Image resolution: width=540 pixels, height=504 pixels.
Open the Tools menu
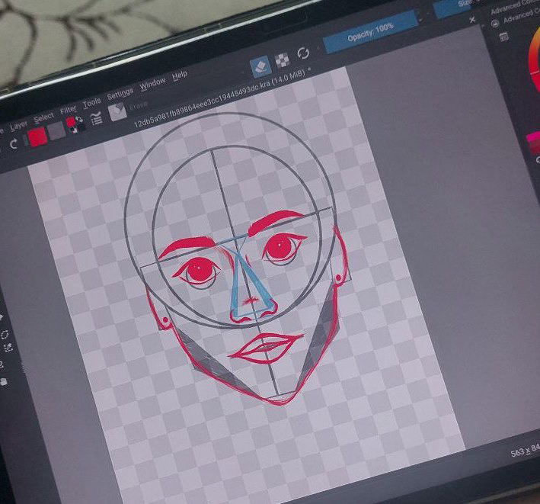coord(91,102)
